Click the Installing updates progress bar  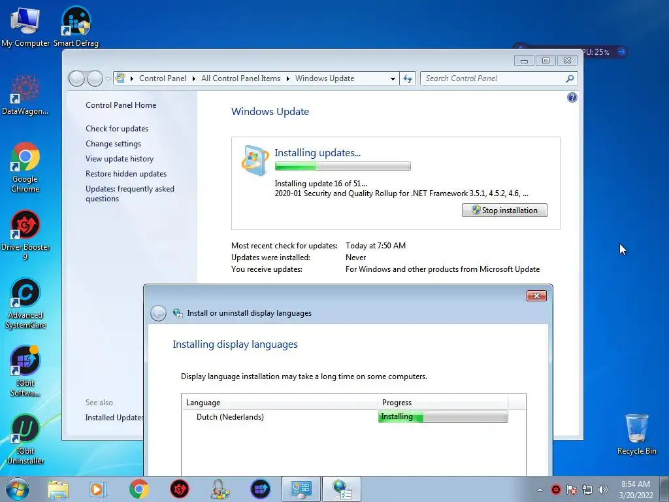coord(342,166)
